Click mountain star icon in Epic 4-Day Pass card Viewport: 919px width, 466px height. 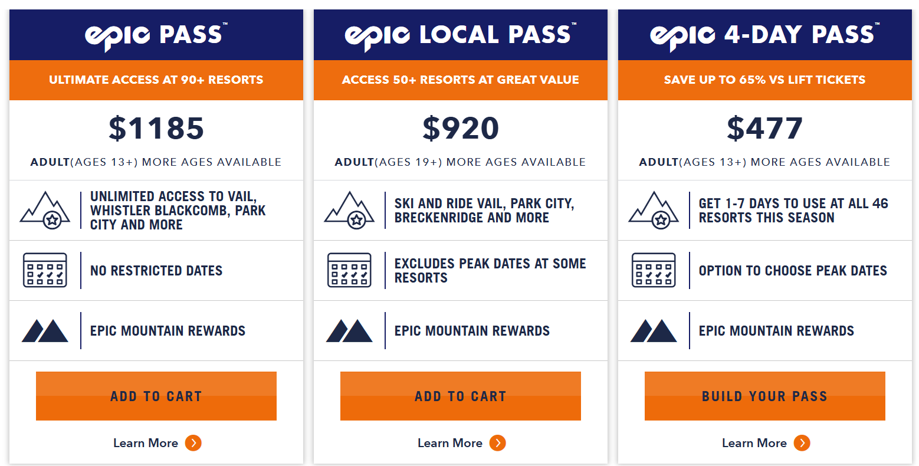[654, 210]
